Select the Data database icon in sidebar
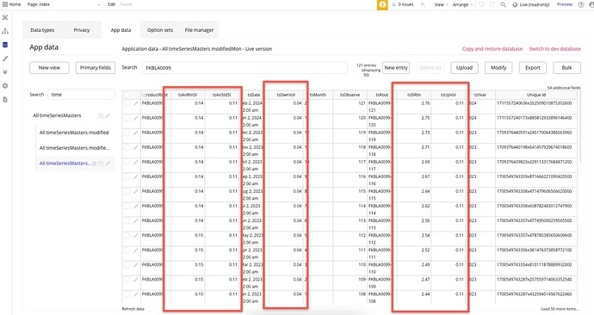The image size is (594, 315). click(5, 45)
